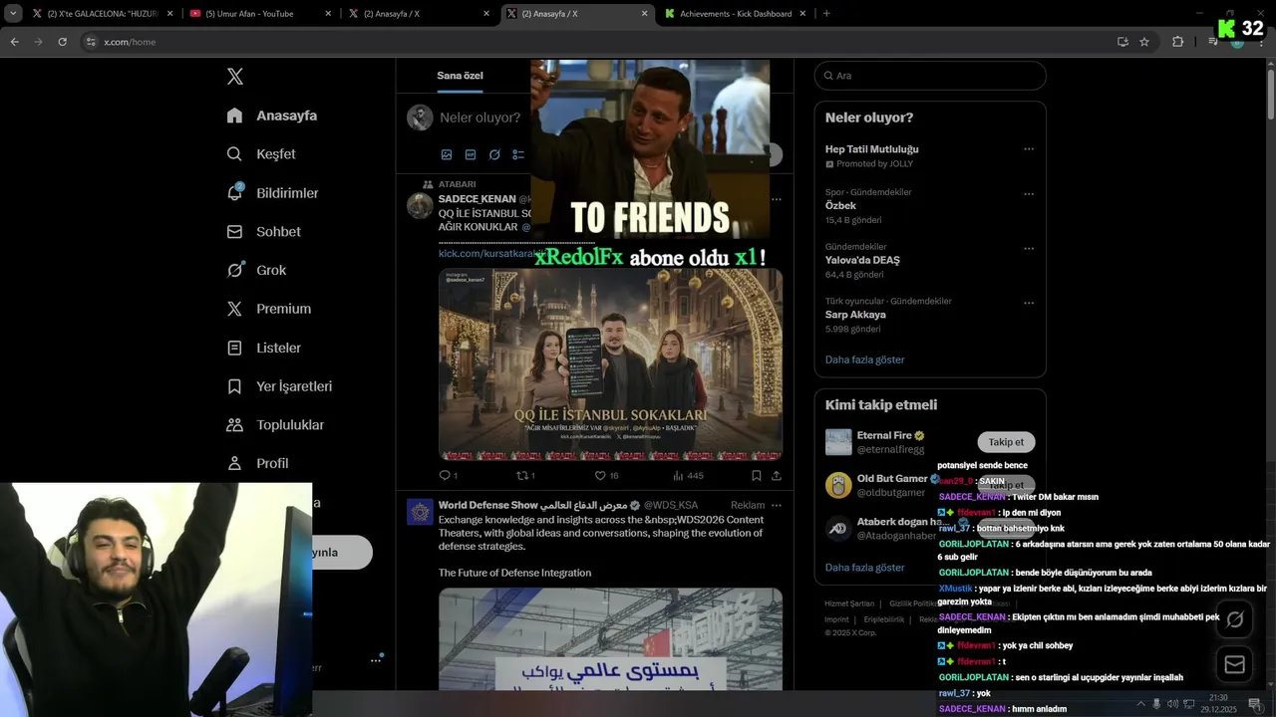This screenshot has width=1276, height=717.
Task: Add a GIF to the new post
Action: [x=471, y=154]
